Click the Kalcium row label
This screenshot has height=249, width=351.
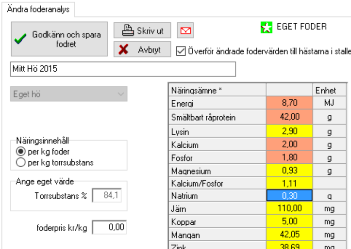coord(217,144)
